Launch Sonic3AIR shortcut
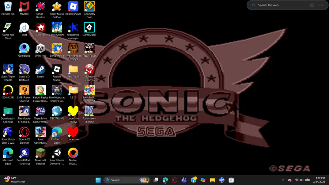The height and width of the screenshot is (185, 329). pos(90,94)
